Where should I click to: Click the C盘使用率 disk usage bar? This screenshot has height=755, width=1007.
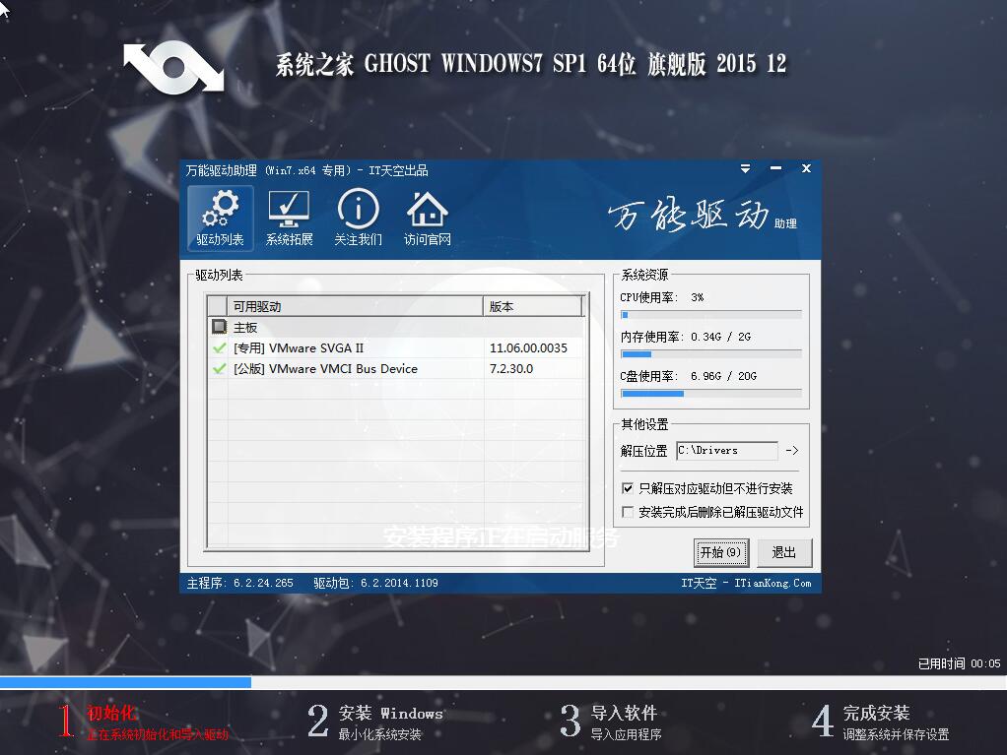click(711, 393)
